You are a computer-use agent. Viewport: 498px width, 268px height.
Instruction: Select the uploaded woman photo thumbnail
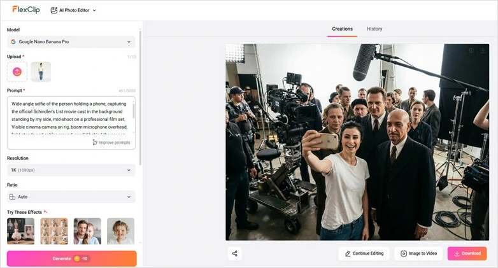coord(41,72)
